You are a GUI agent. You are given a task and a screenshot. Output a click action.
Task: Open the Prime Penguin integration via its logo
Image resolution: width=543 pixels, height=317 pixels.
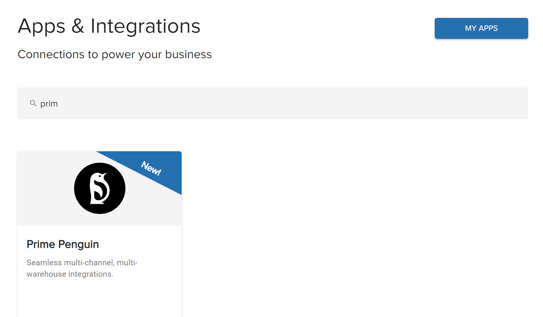click(x=100, y=188)
